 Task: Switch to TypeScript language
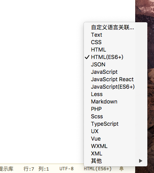[116, 124]
